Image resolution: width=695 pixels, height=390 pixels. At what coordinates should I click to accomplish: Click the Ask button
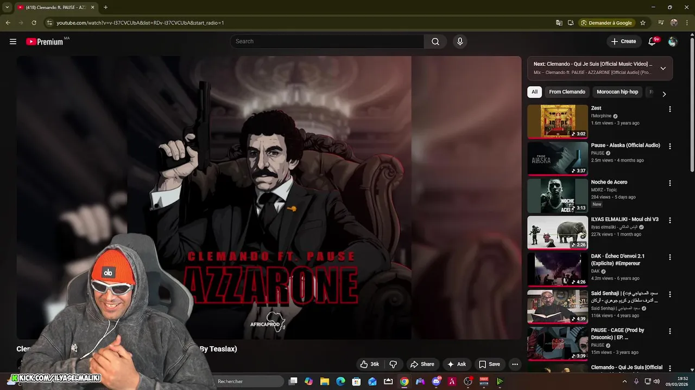tap(456, 364)
